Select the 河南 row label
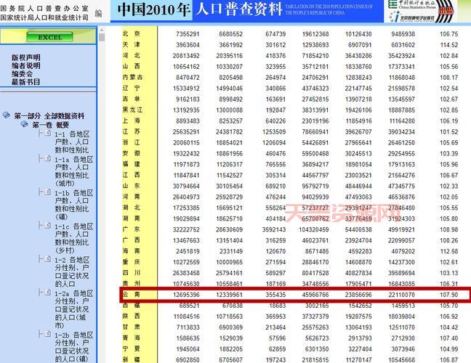 (x=132, y=197)
